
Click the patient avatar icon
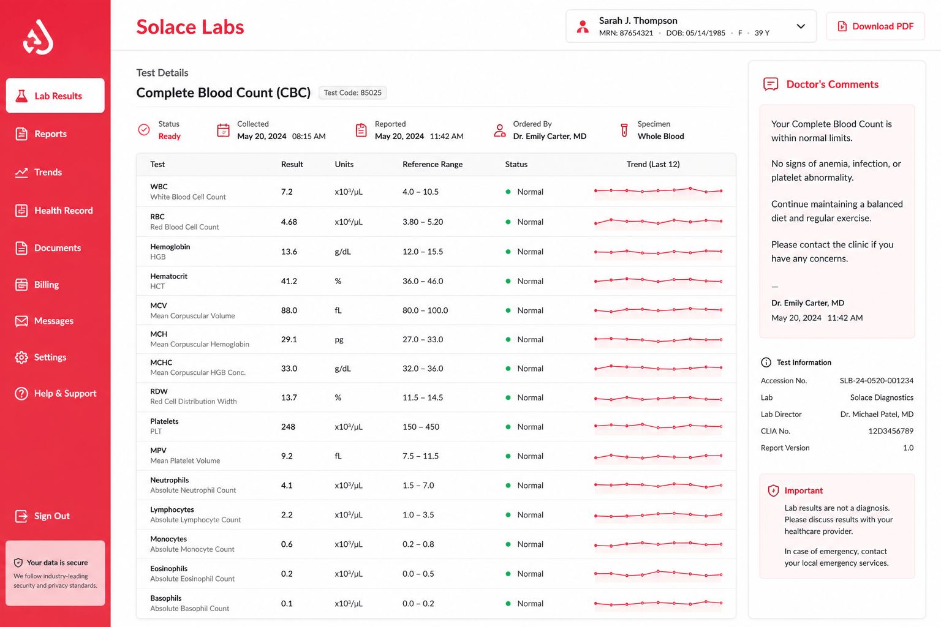tap(583, 26)
